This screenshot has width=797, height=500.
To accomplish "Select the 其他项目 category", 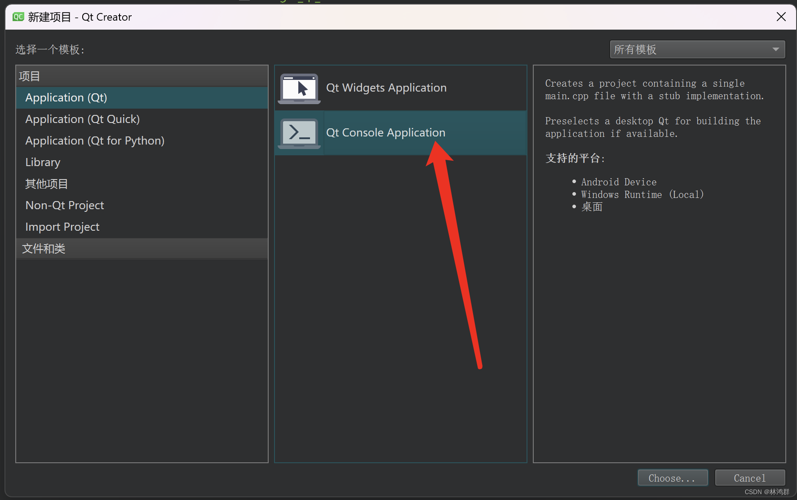I will click(x=142, y=184).
